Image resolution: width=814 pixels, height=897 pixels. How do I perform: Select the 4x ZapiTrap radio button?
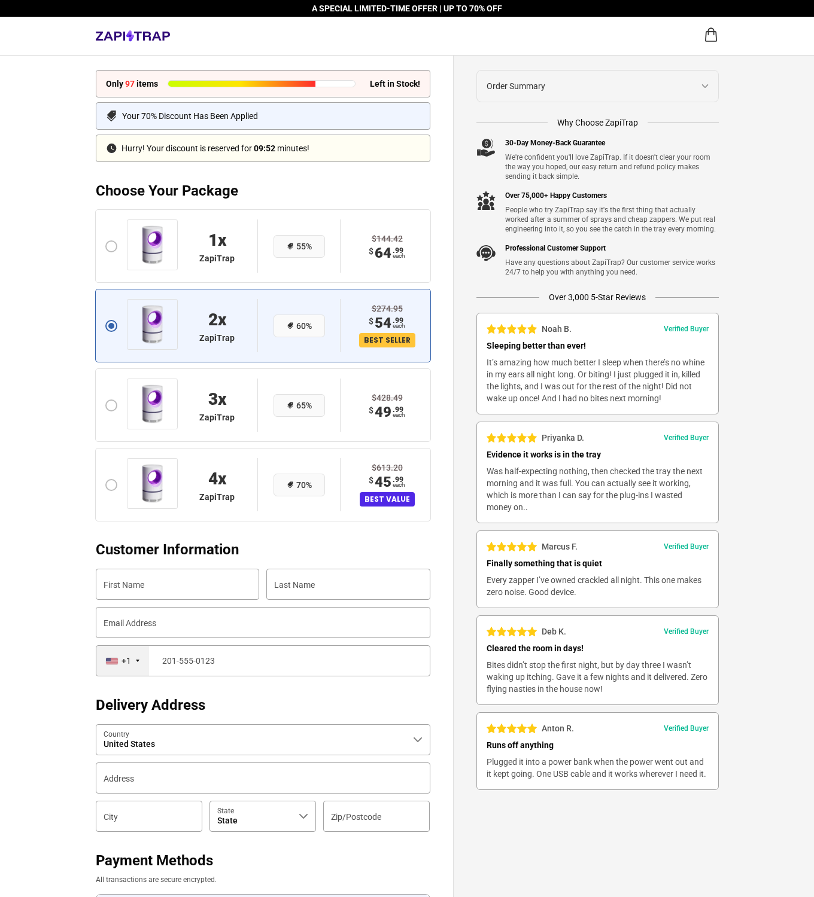[111, 485]
